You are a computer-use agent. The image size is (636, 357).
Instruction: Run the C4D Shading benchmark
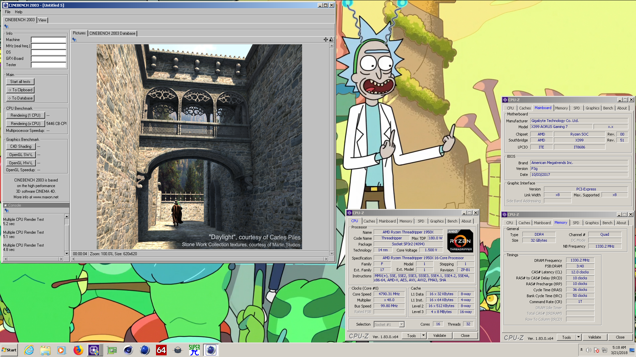[21, 146]
